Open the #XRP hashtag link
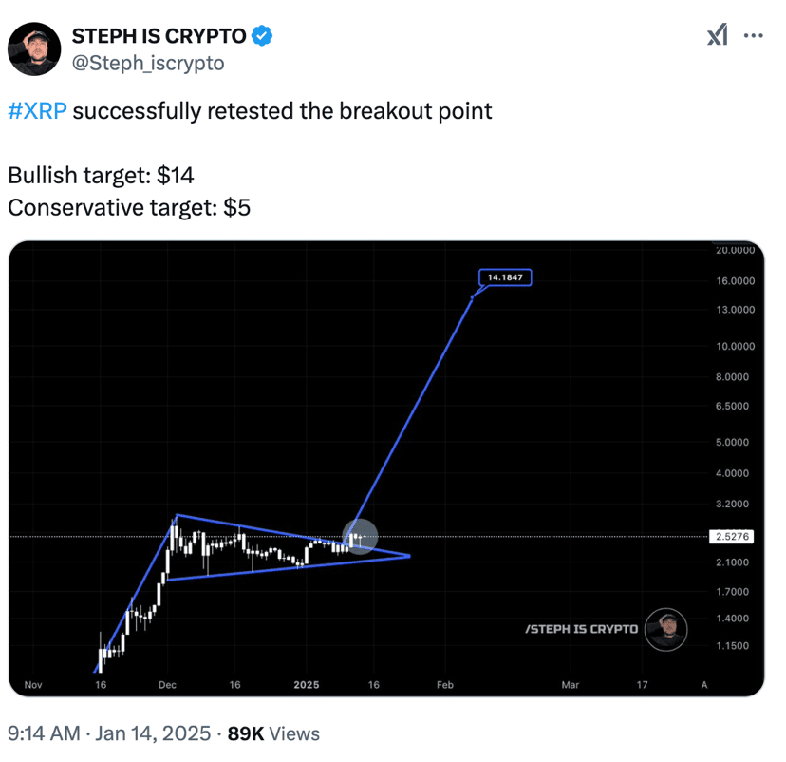 [x=37, y=111]
